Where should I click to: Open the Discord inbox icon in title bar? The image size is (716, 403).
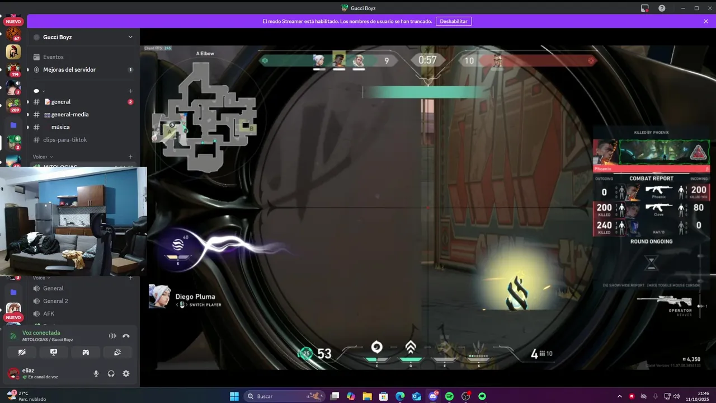point(645,8)
